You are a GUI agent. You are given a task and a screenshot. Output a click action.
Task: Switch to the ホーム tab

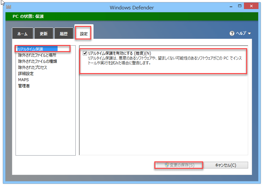click(23, 34)
